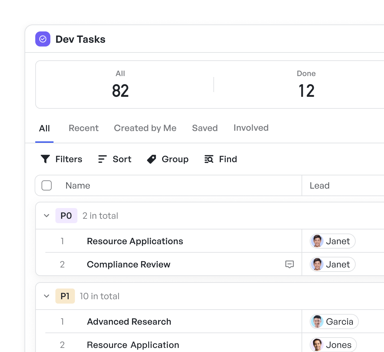Image resolution: width=384 pixels, height=352 pixels.
Task: Select the Involved tab
Action: [251, 128]
